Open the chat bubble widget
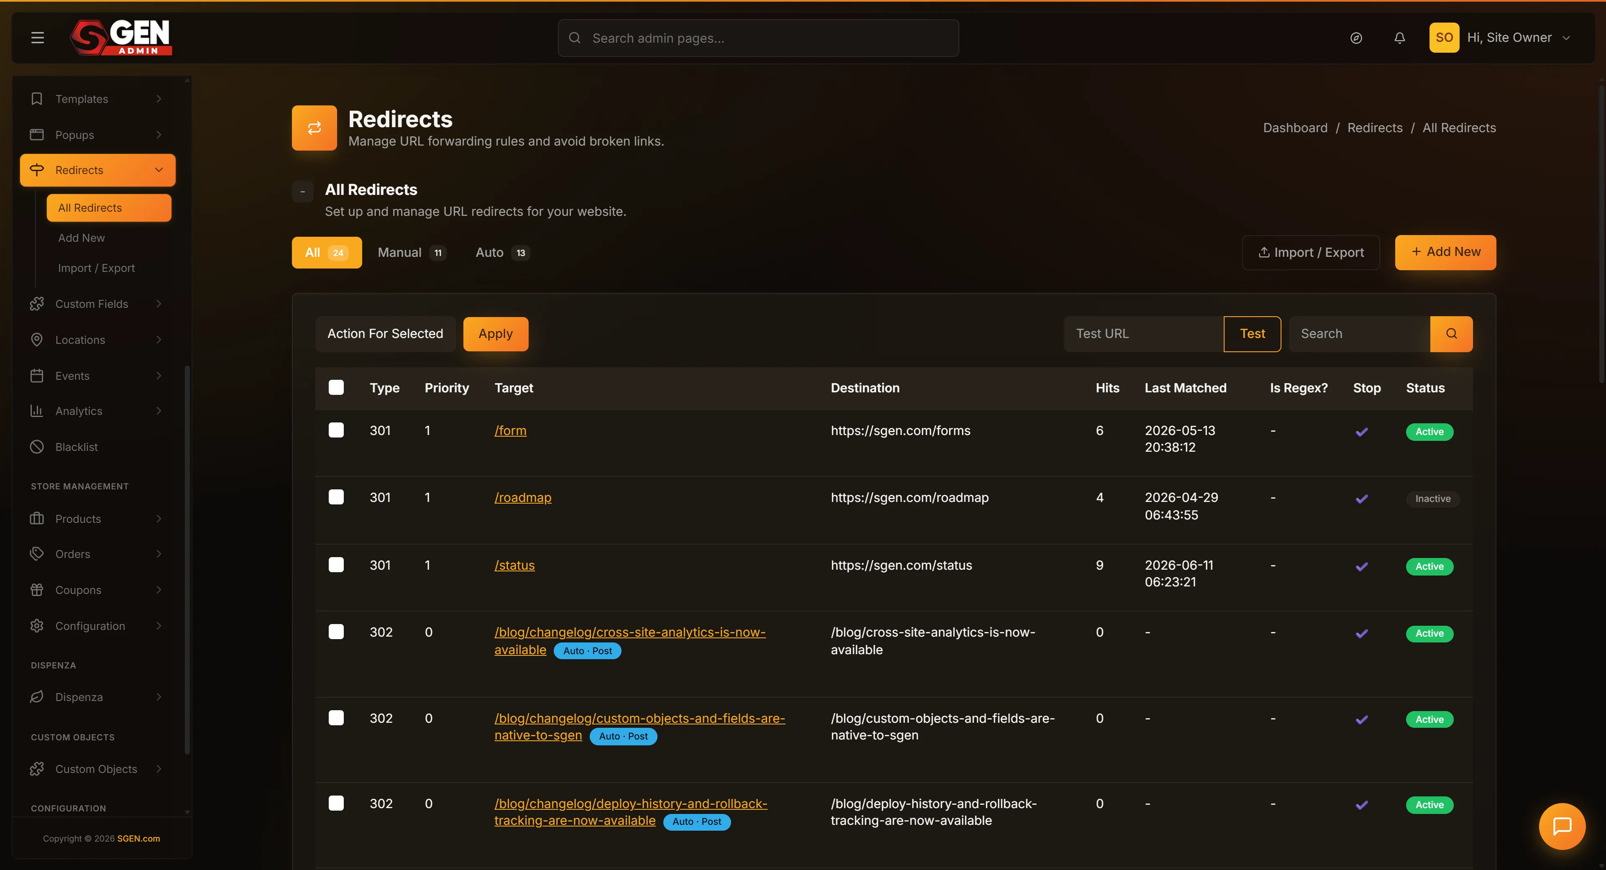This screenshot has height=870, width=1606. [x=1562, y=826]
